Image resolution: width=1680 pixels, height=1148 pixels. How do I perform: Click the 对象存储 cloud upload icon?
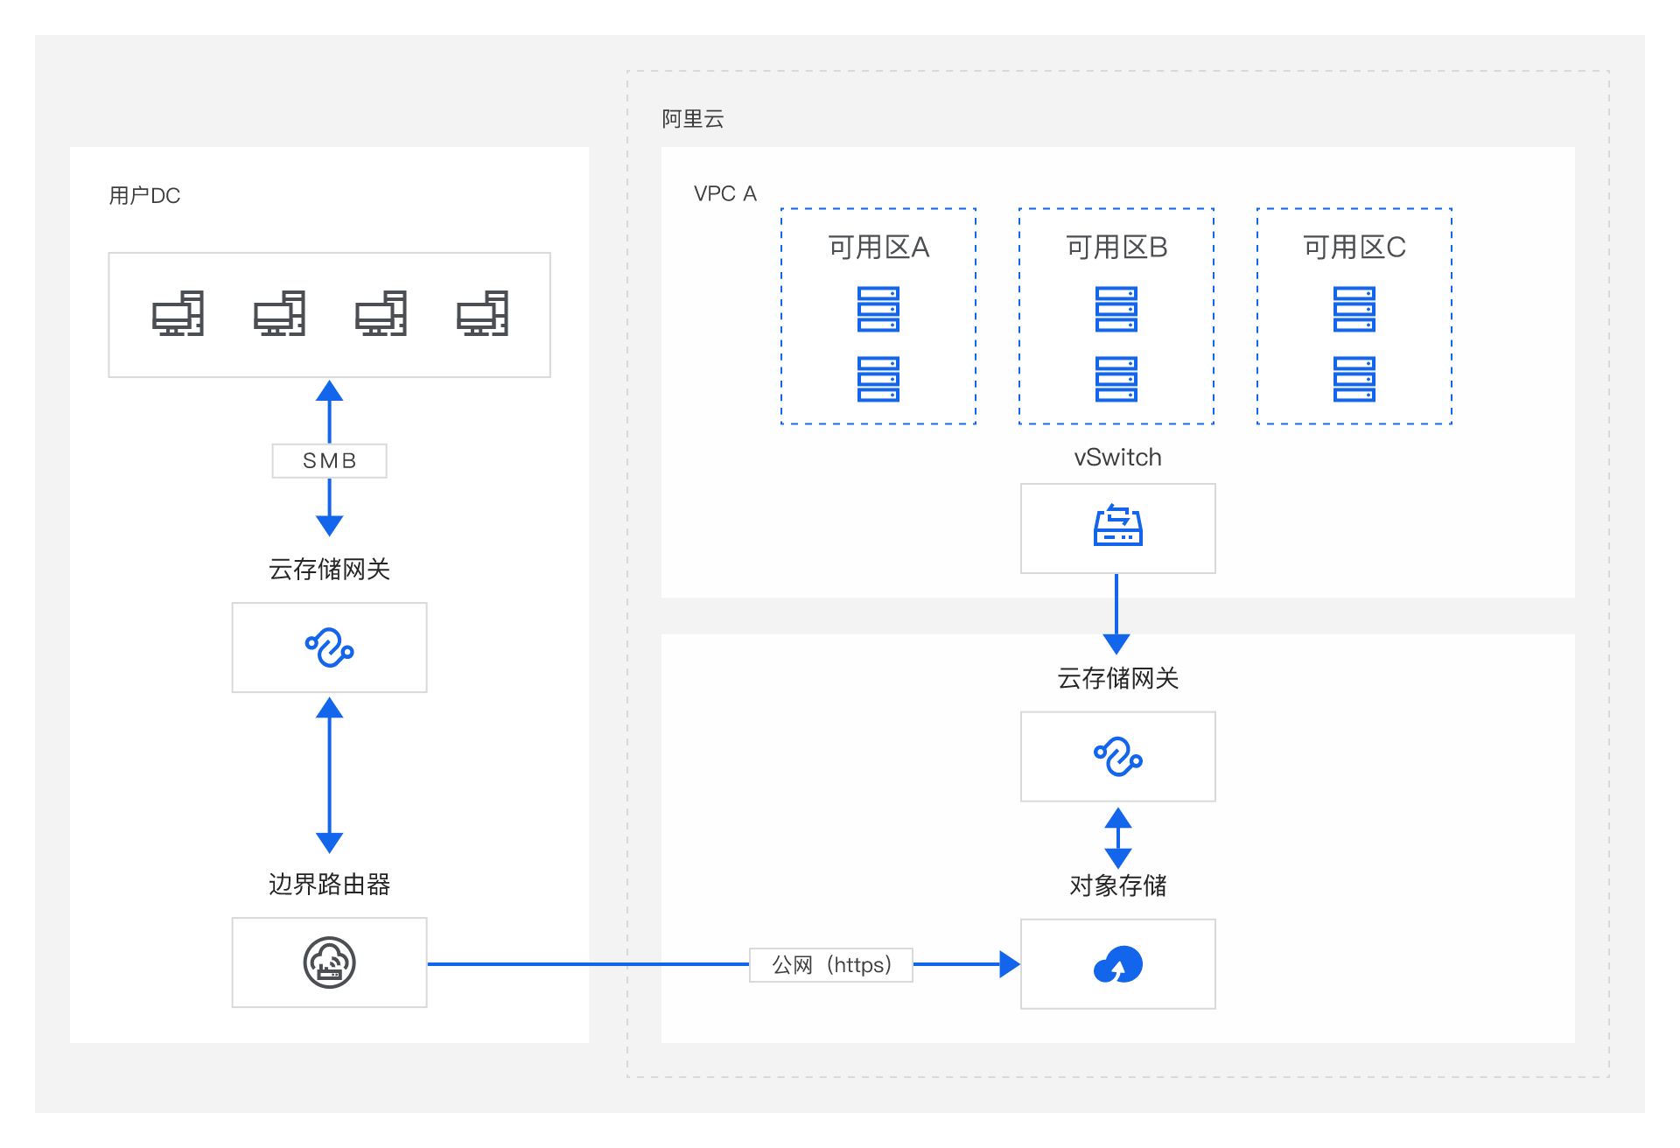[1117, 964]
